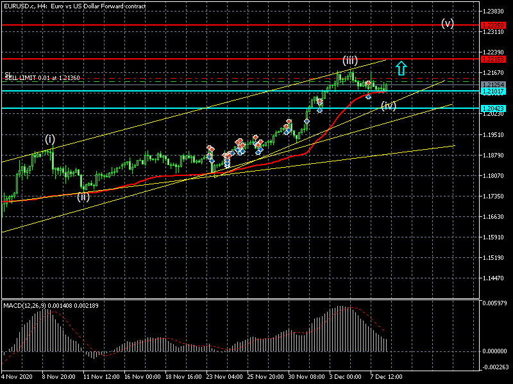Select the (i) wave label
The width and height of the screenshot is (513, 384).
[50, 139]
